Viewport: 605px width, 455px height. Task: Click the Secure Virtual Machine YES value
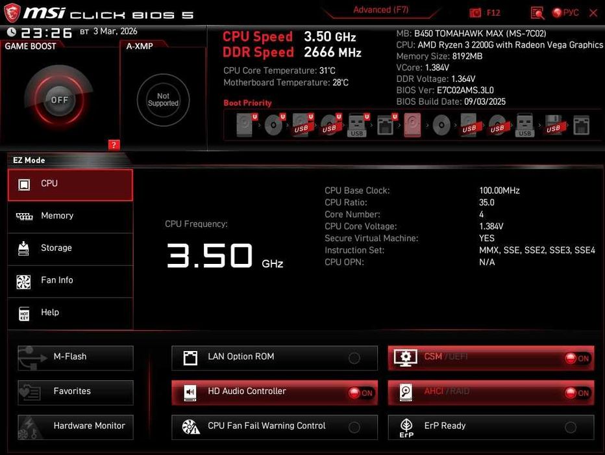[x=487, y=238]
